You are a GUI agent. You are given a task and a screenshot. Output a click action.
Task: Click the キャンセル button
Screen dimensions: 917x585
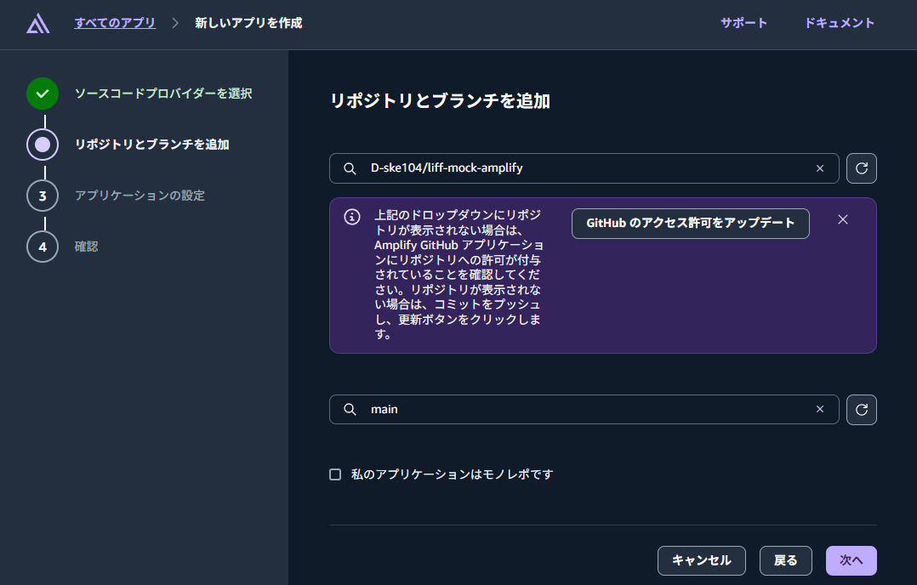[702, 560]
